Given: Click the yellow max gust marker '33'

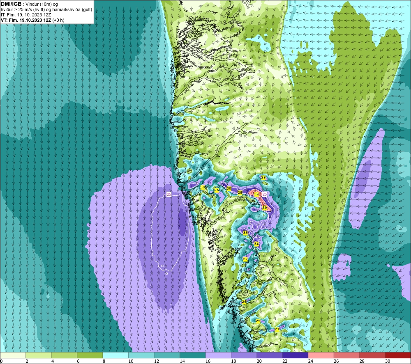Looking at the screenshot, I should point(245,233).
